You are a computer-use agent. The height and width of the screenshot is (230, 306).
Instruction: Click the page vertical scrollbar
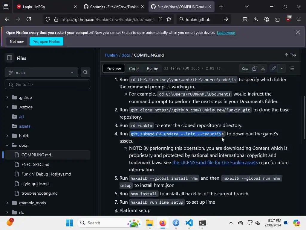[305, 118]
